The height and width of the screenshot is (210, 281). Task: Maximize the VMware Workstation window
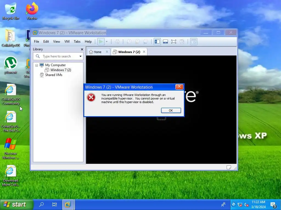[218, 33]
